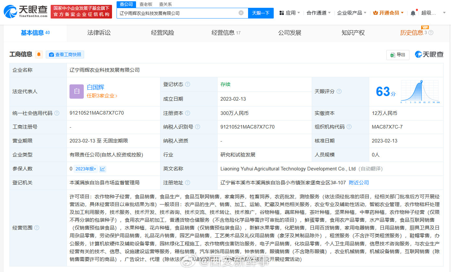Open the 经营信息 tab
Screen dimensions: 451x272
pos(226,33)
